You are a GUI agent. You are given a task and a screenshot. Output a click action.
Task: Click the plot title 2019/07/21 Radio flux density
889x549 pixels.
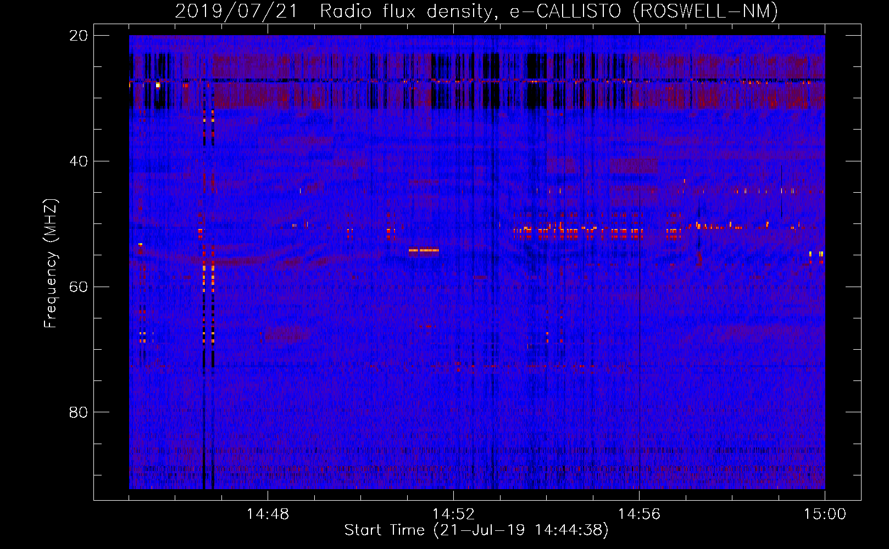click(476, 11)
